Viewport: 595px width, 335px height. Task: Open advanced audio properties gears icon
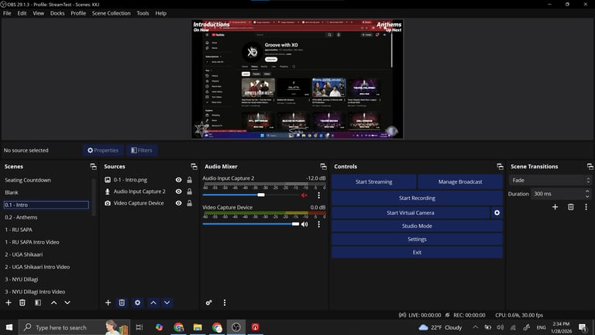[208, 302]
